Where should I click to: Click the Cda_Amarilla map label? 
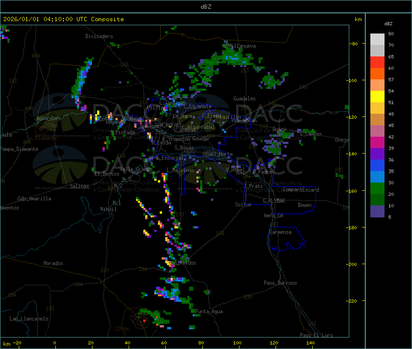(35, 199)
